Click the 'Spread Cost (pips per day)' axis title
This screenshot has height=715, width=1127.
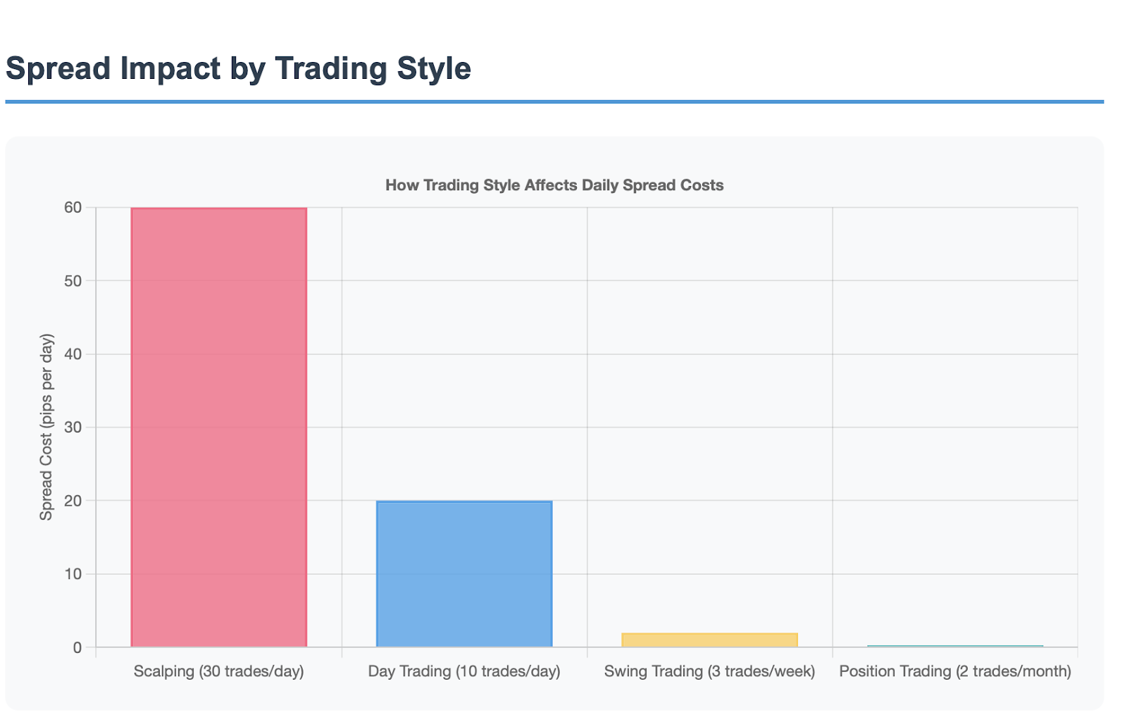click(46, 427)
